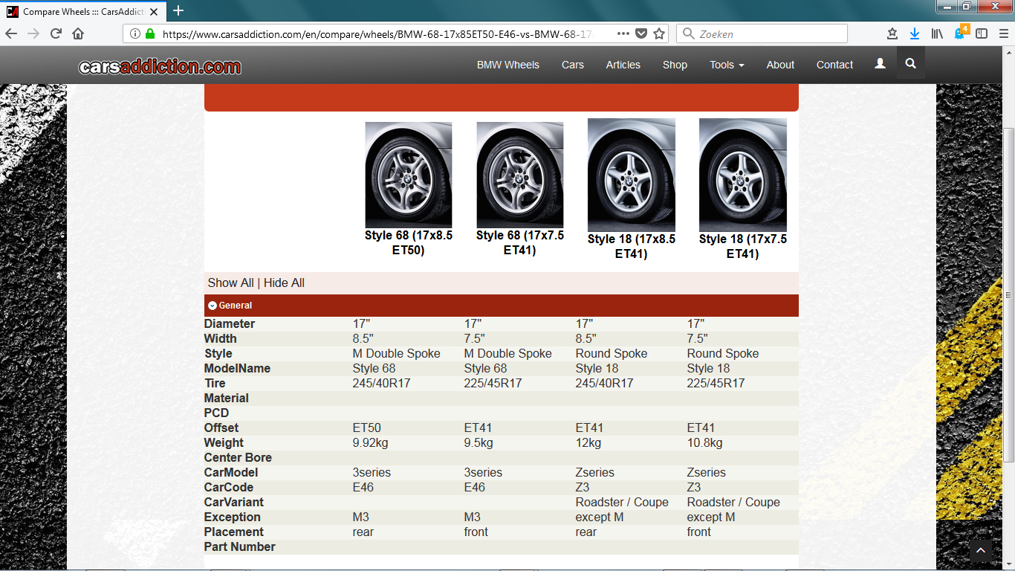Open Style 18 (17x8.5 ET41) title link

tap(632, 246)
